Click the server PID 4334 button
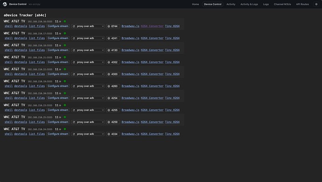Viewport: 322px width, 182px height. pos(113,134)
